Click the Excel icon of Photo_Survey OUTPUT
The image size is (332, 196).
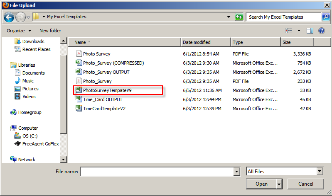[x=79, y=72]
